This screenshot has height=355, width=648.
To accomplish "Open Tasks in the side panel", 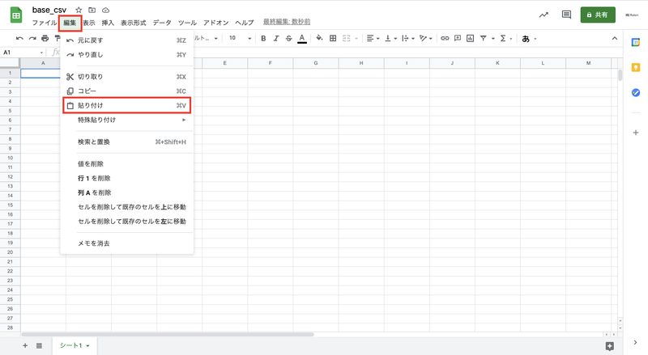I will click(x=636, y=92).
